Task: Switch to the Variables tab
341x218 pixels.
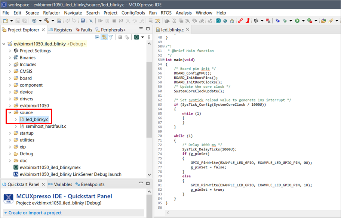Action: 60,184
